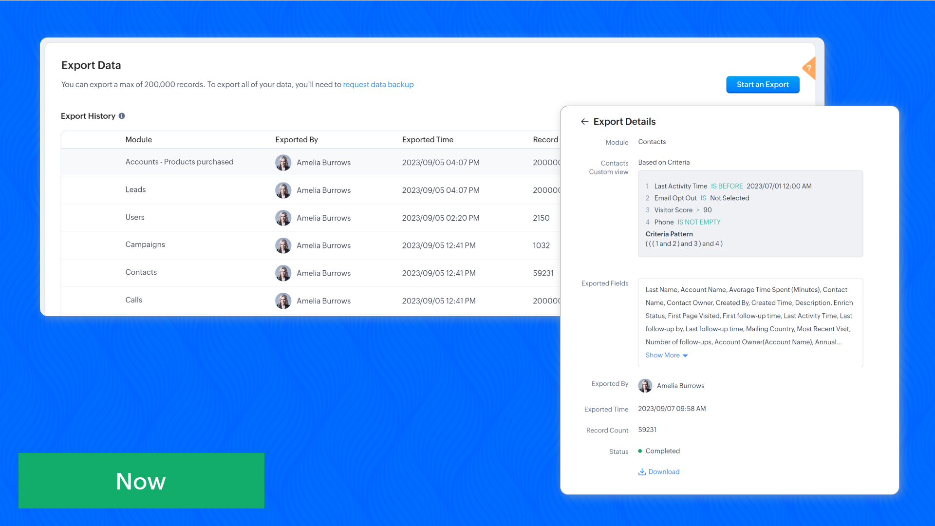
Task: Click the Export History info icon
Action: 122,116
